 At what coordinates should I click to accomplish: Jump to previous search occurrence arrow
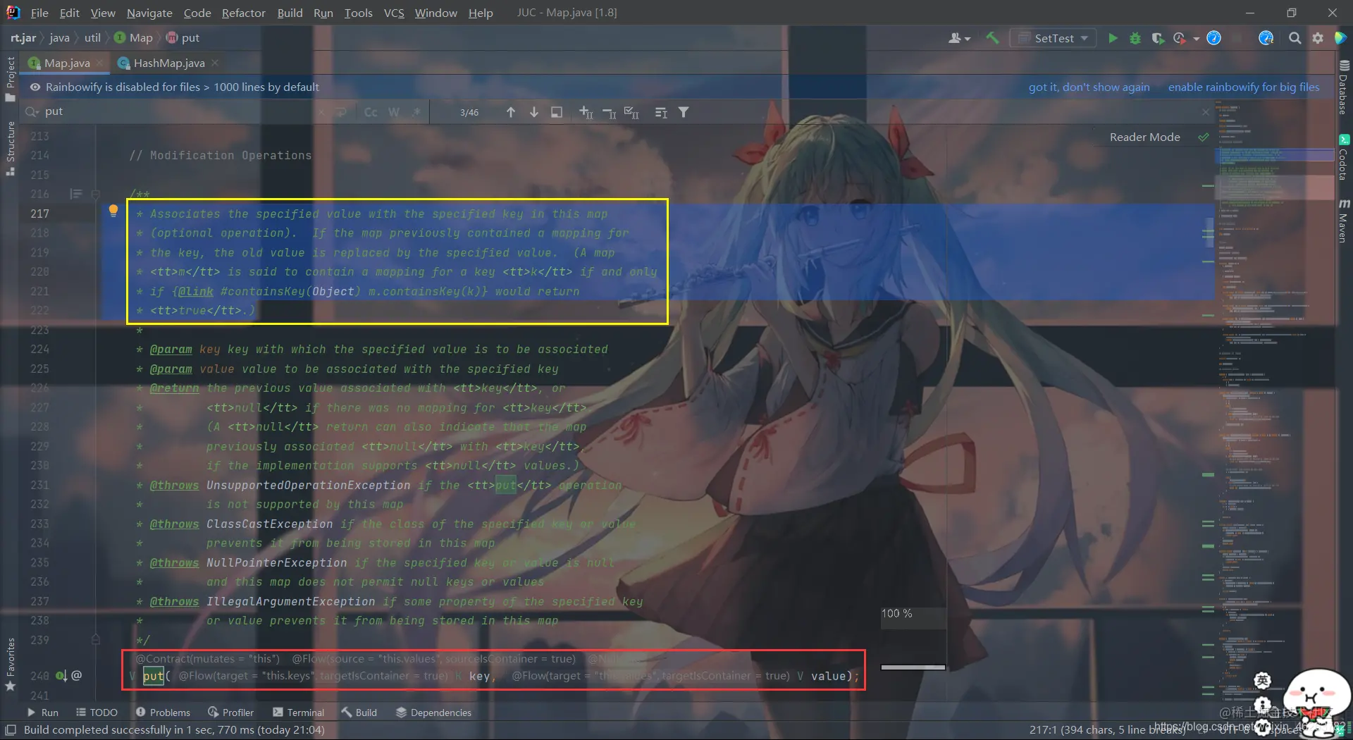[511, 112]
